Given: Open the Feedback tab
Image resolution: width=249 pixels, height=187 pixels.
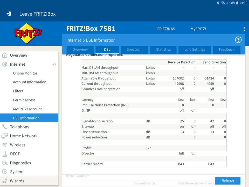Looking at the screenshot, I should [x=227, y=49].
